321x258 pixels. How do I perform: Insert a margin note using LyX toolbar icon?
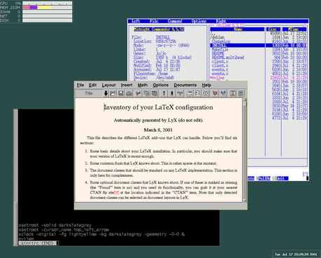[197, 93]
